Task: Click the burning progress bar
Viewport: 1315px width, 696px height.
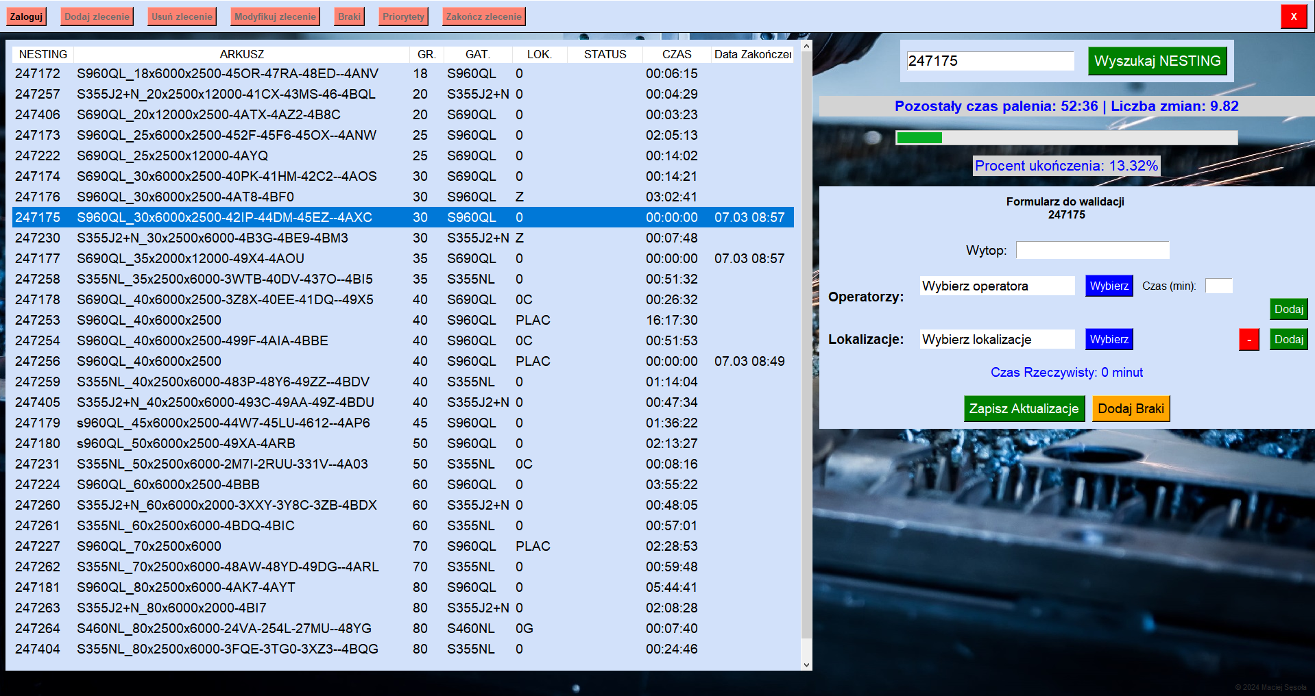Action: tap(1066, 138)
